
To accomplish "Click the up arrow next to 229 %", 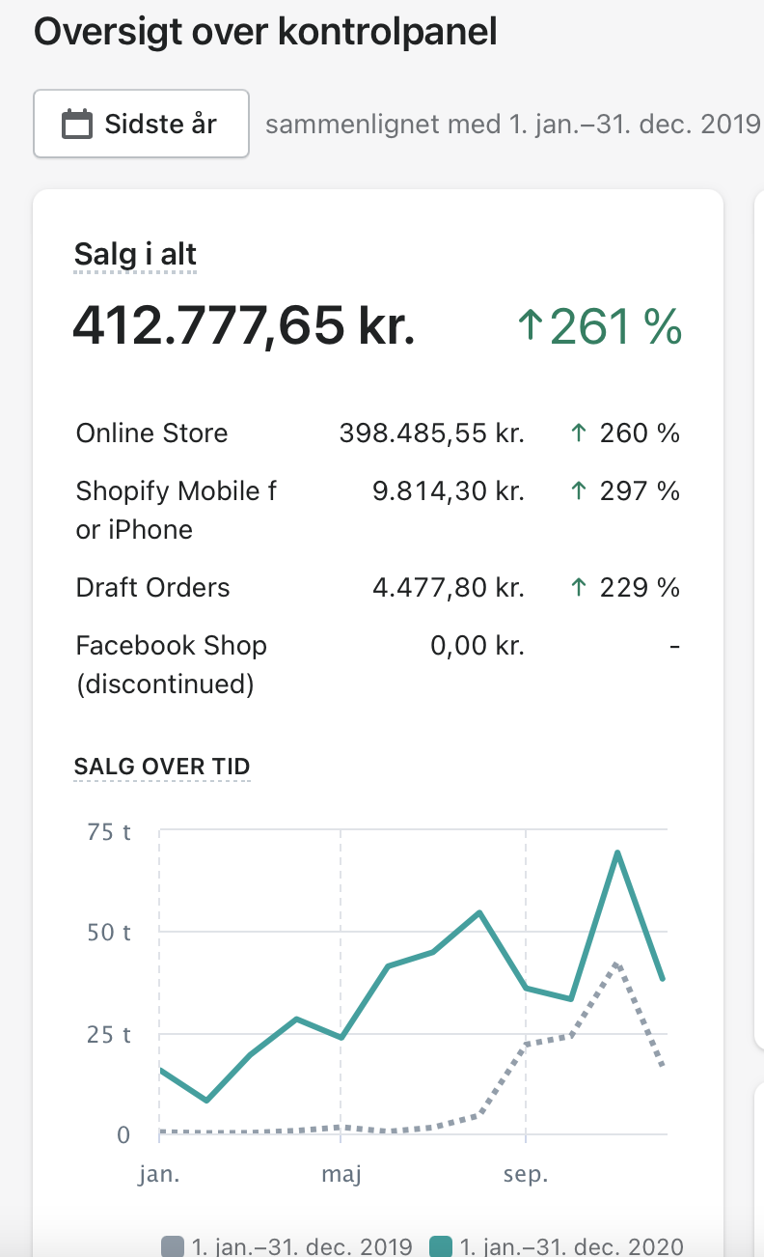I will (x=578, y=588).
